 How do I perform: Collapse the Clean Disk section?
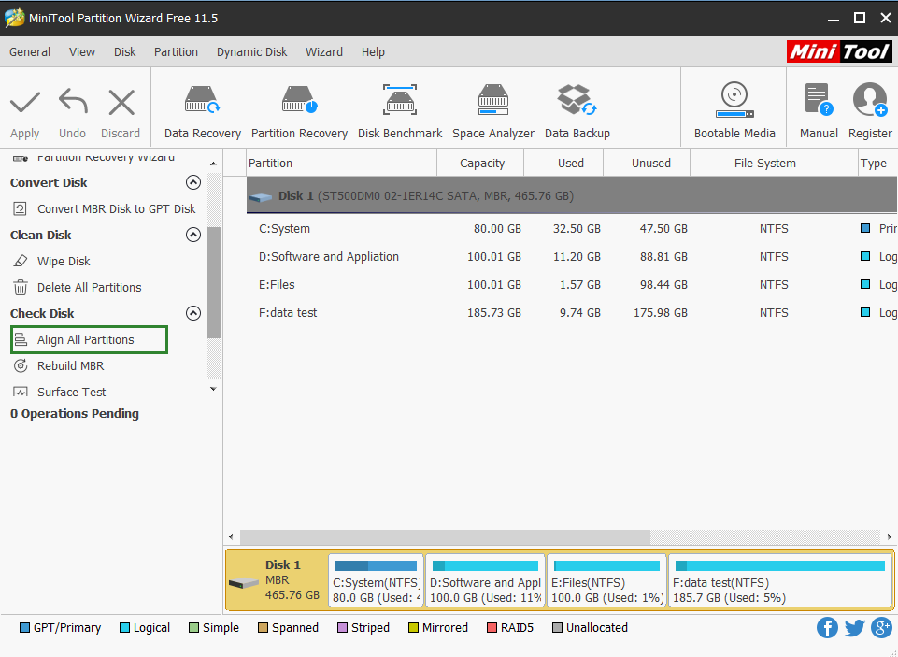click(193, 235)
